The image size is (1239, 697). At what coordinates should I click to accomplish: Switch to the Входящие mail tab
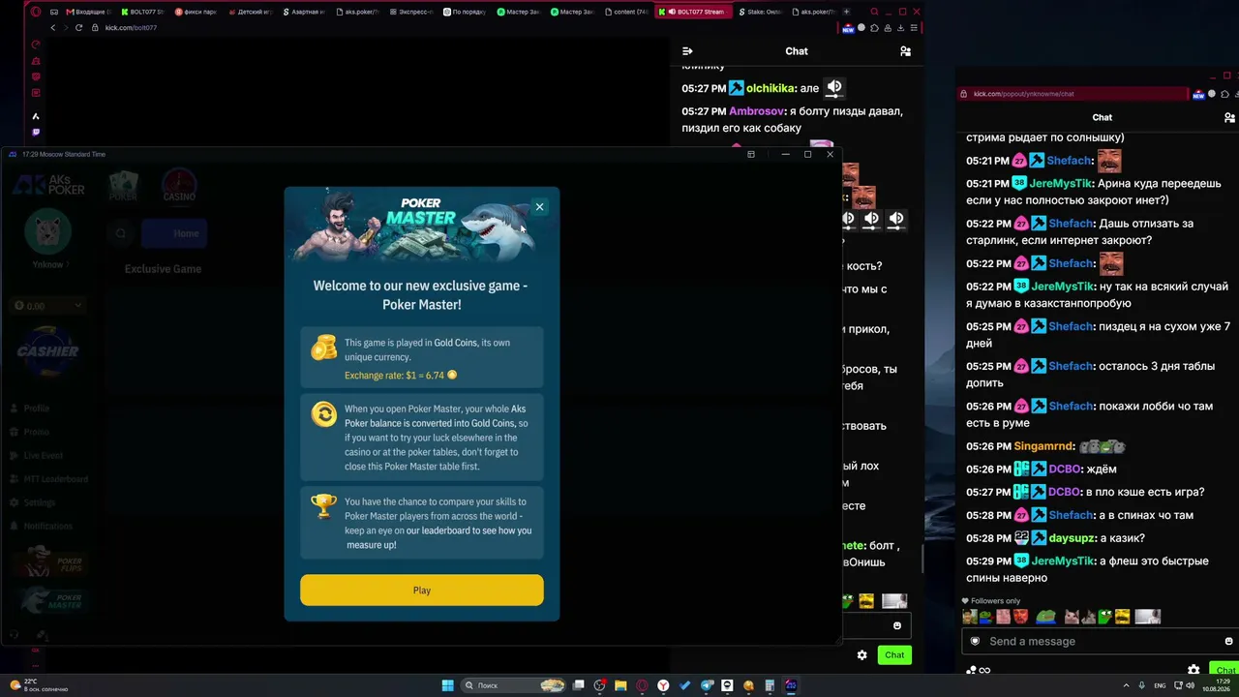tap(89, 12)
